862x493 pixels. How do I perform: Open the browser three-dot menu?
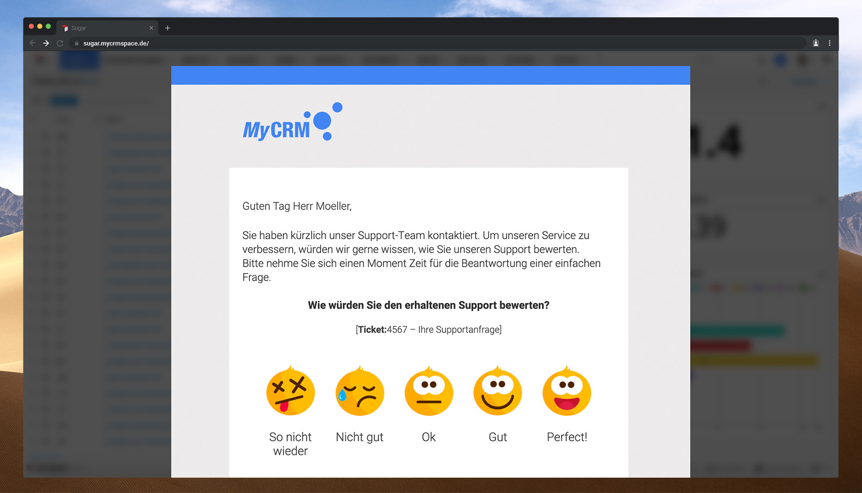click(829, 43)
